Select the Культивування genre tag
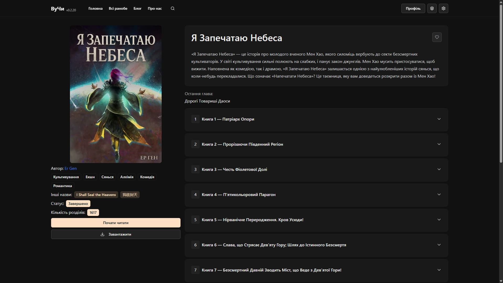This screenshot has height=283, width=503. coord(66,177)
